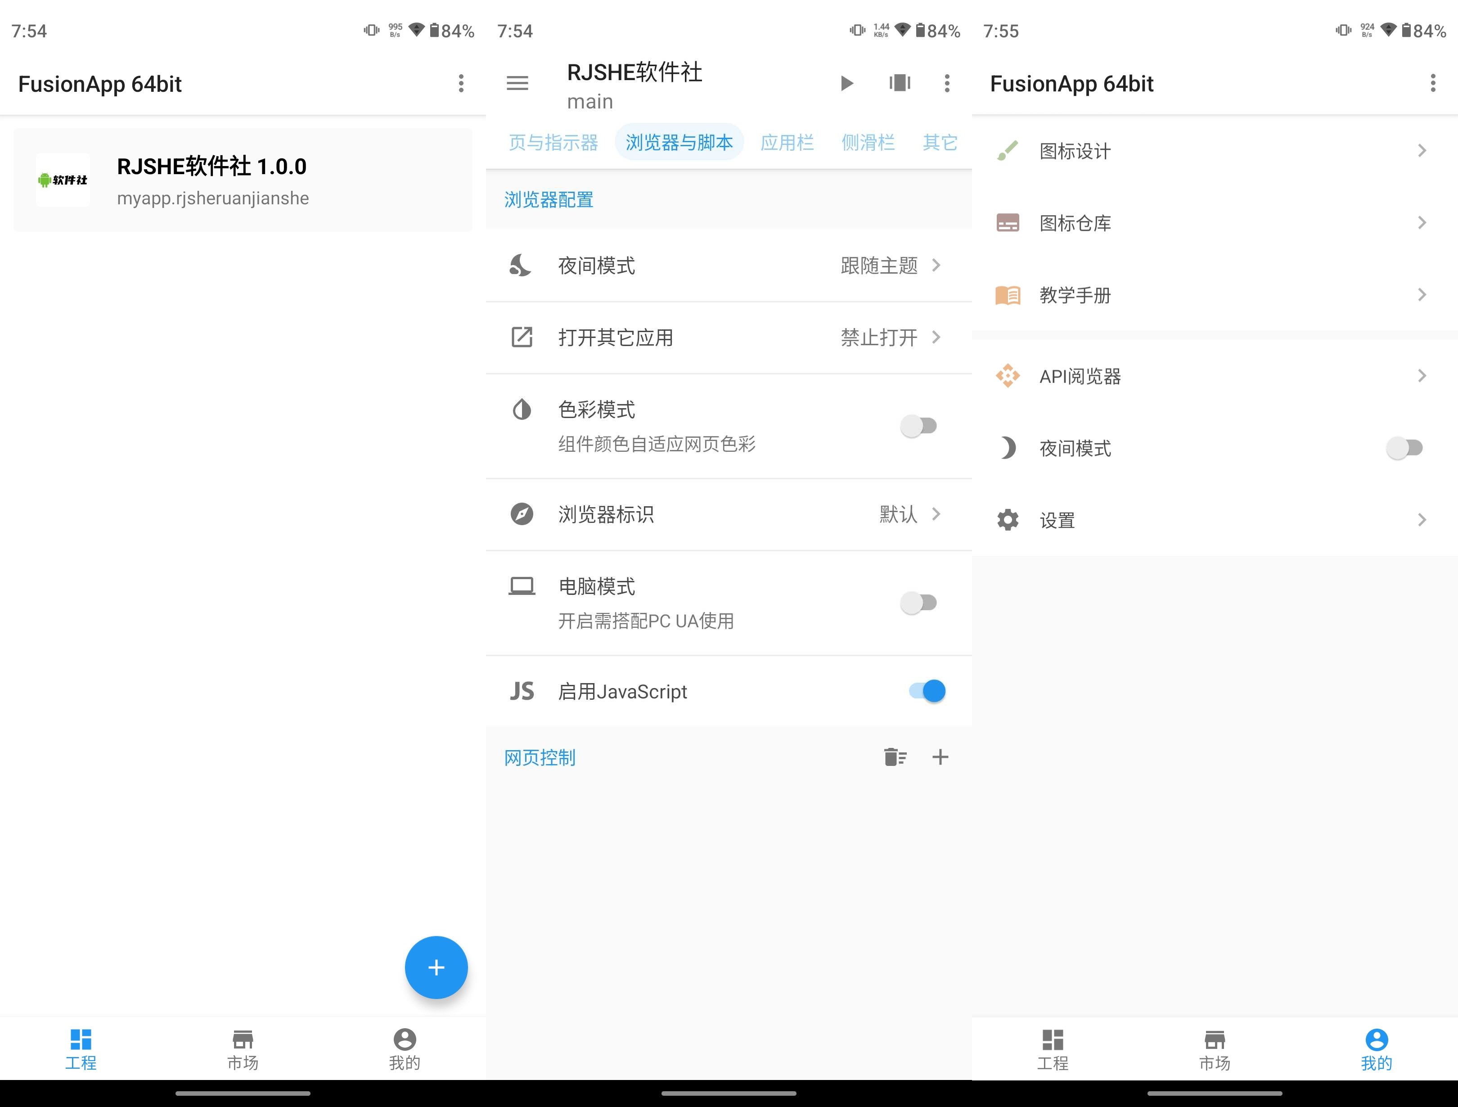The image size is (1458, 1107).
Task: Switch to 浏览器与脚本 tab
Action: 679,142
